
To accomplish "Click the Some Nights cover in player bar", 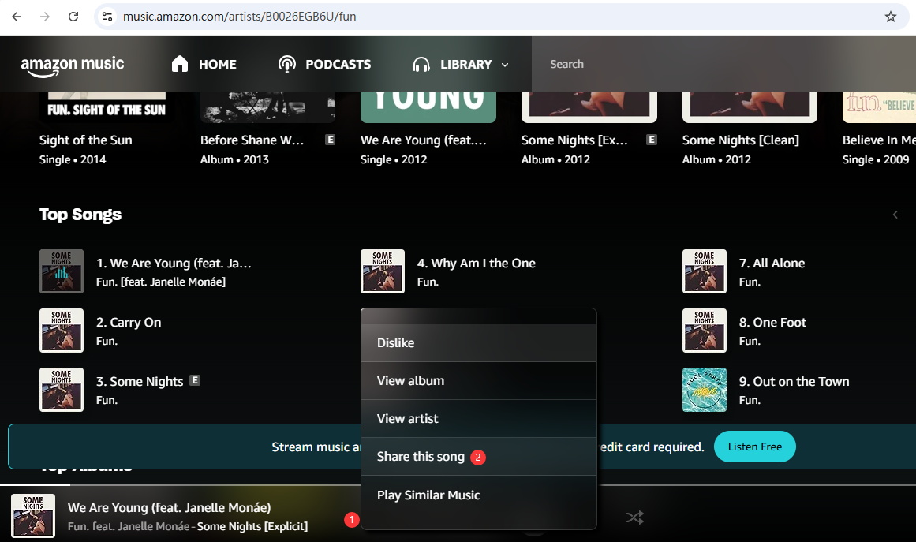I will [33, 516].
